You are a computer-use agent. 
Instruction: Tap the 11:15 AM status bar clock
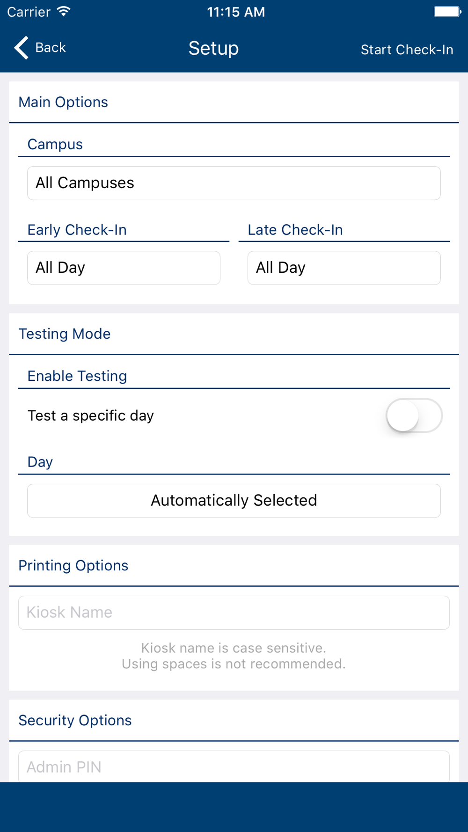click(x=236, y=12)
